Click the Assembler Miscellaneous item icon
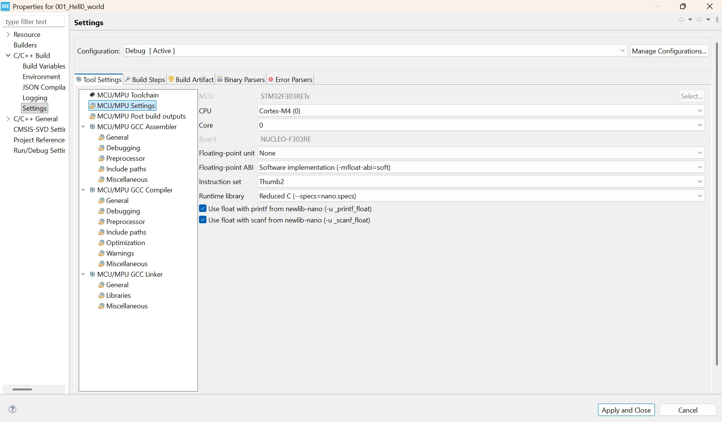Viewport: 722px width, 422px height. click(x=101, y=179)
